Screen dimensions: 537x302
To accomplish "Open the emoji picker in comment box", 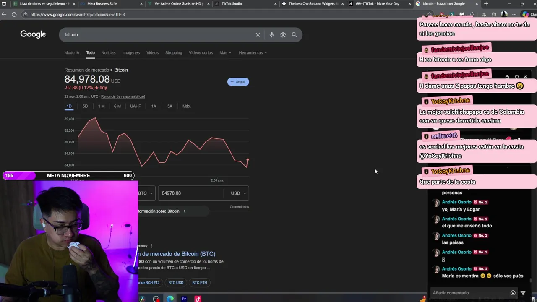I will (x=513, y=293).
